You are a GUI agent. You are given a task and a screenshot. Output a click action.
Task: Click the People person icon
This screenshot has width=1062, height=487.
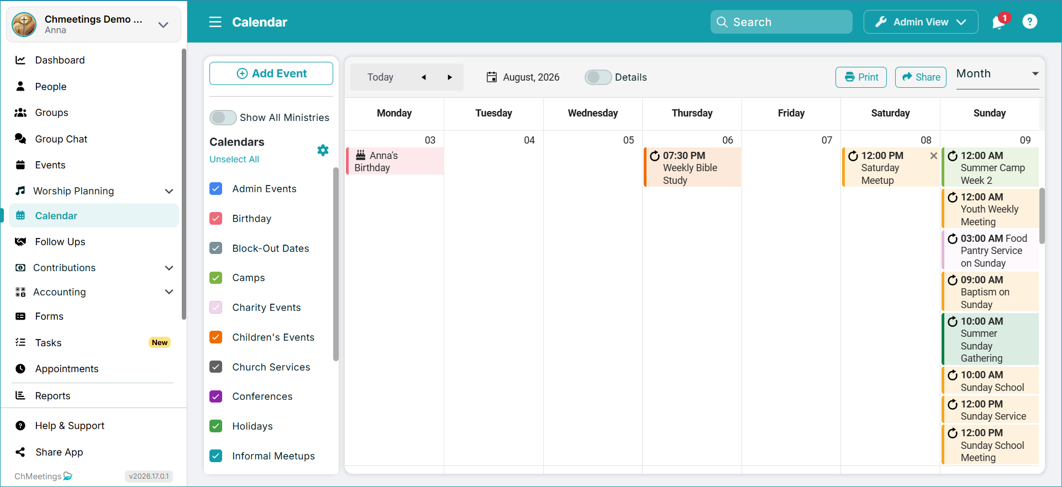click(20, 86)
